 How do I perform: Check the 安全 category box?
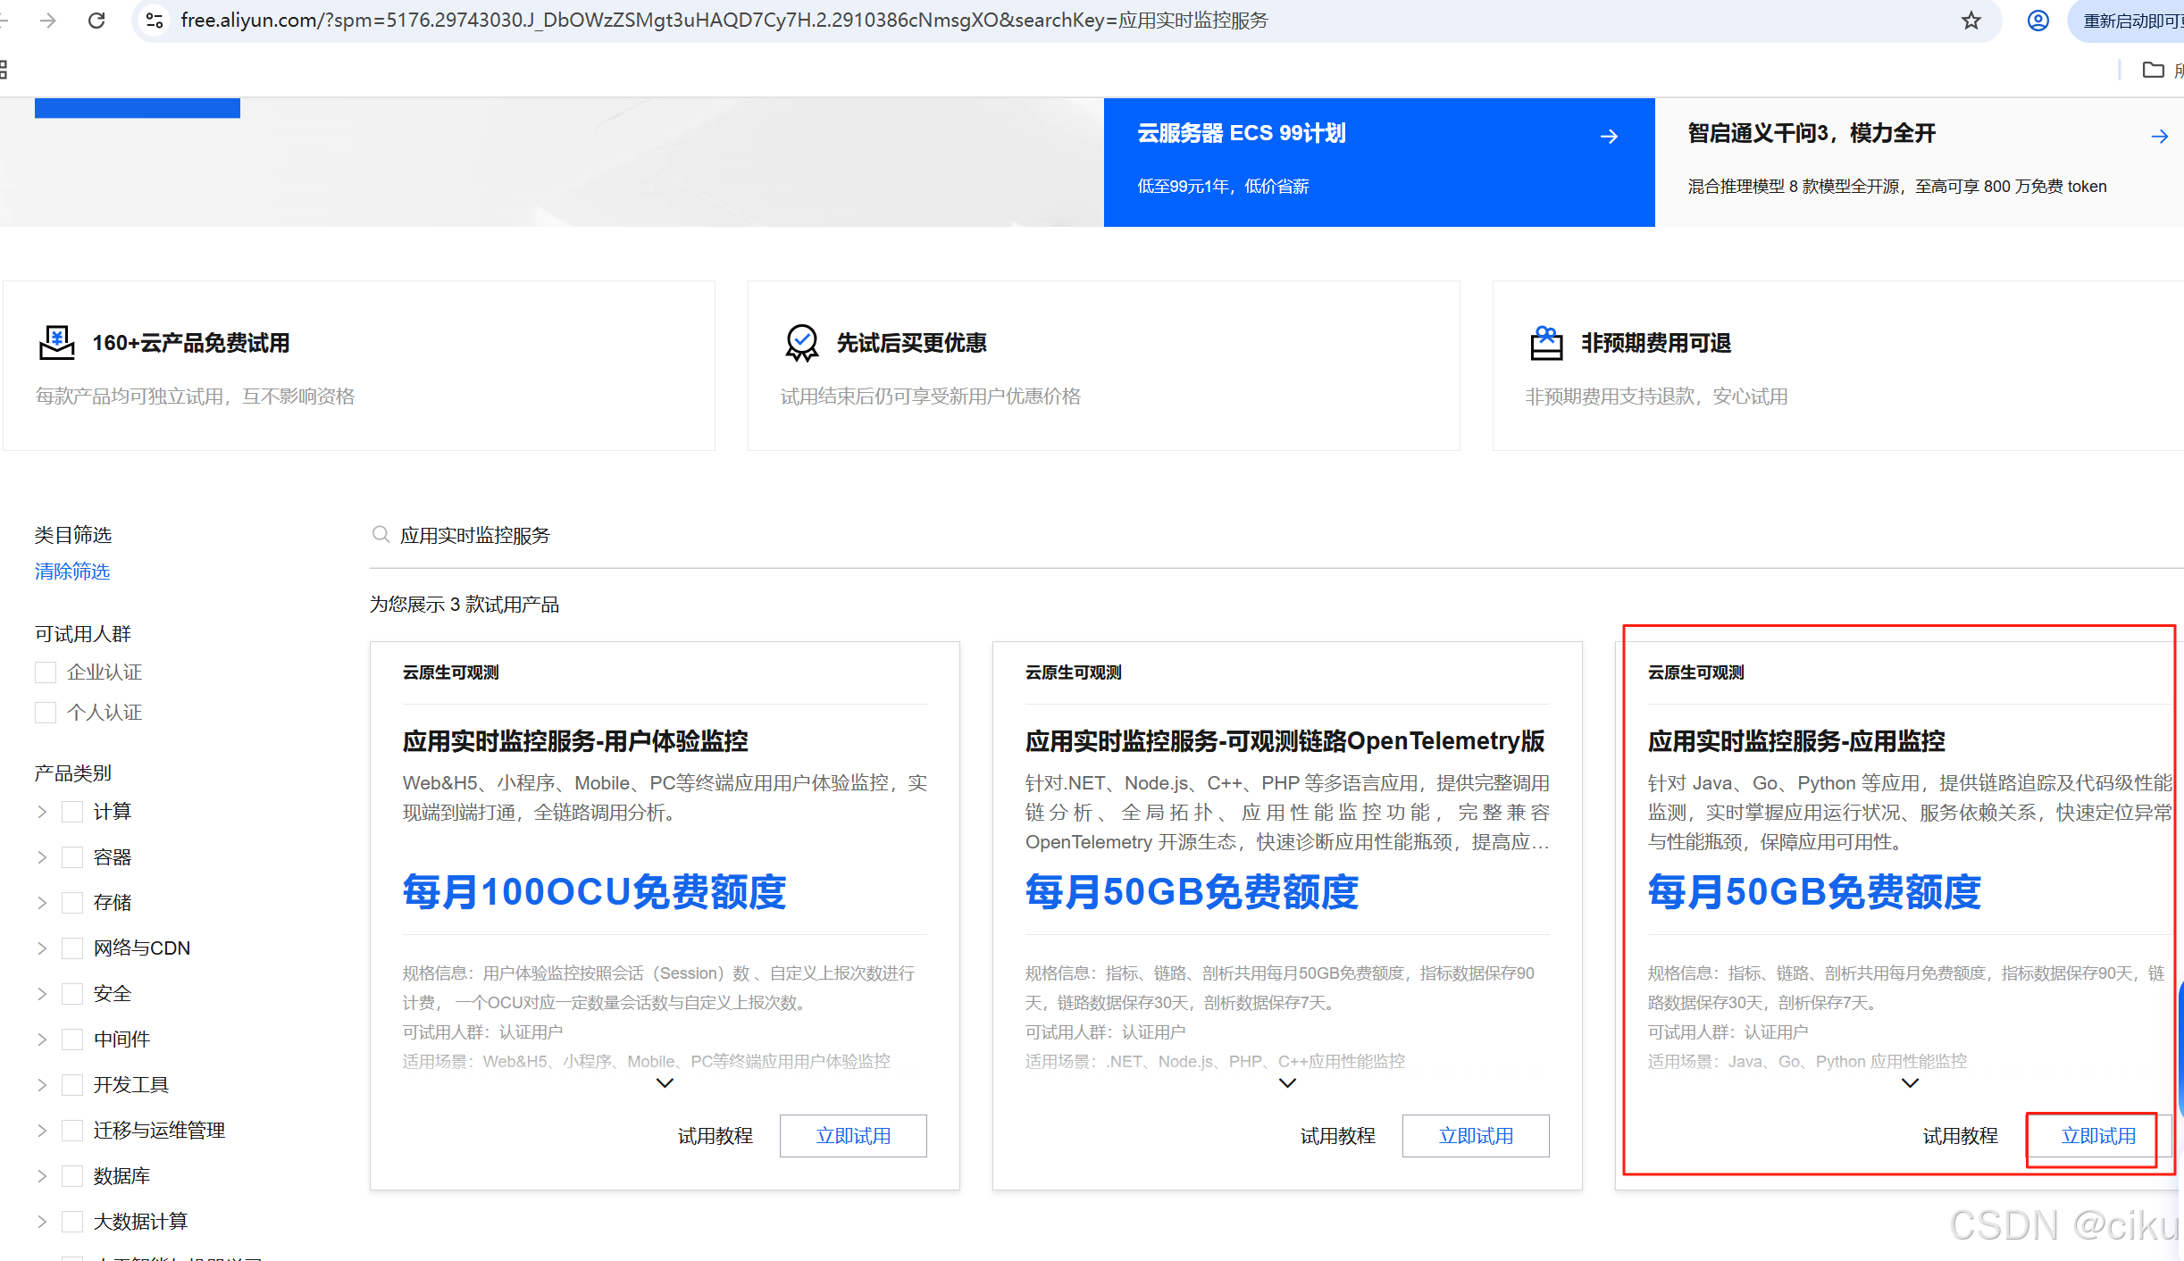pyautogui.click(x=72, y=994)
